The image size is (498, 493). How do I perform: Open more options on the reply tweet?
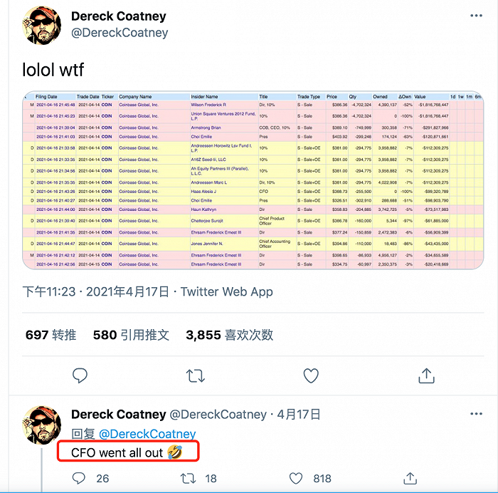(476, 414)
